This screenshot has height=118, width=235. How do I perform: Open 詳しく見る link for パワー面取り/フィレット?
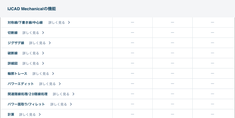(x=58, y=104)
